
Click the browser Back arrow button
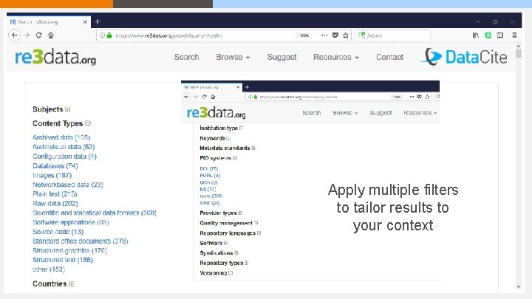pos(15,35)
